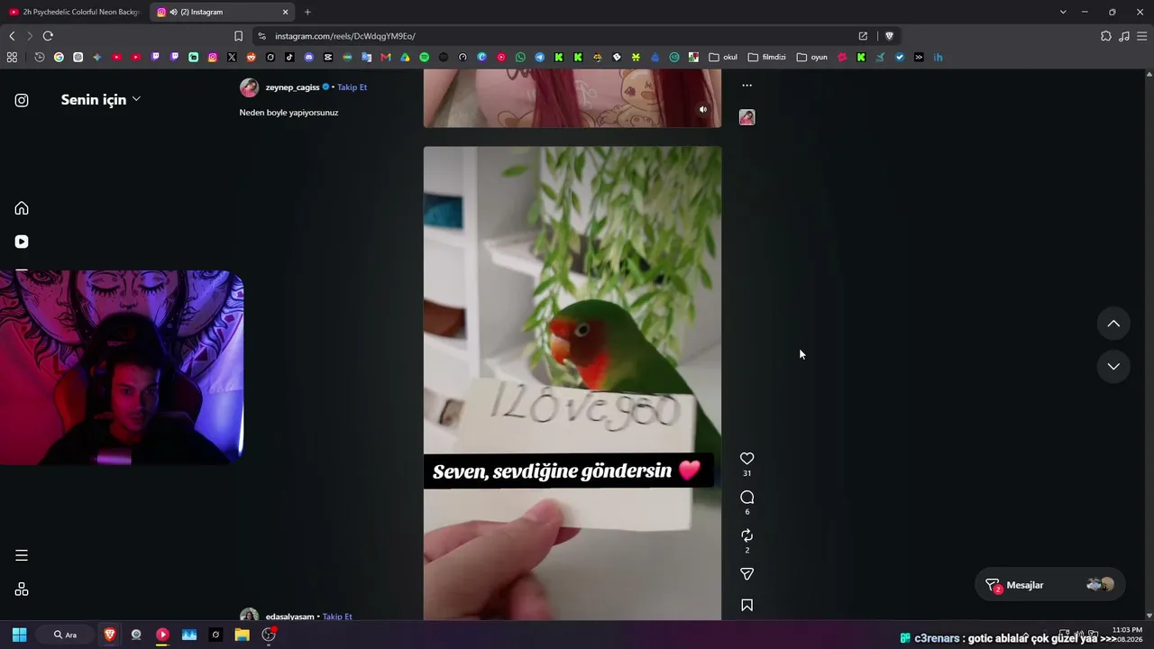The width and height of the screenshot is (1154, 649).
Task: Open the Google bookmark
Action: 59,57
